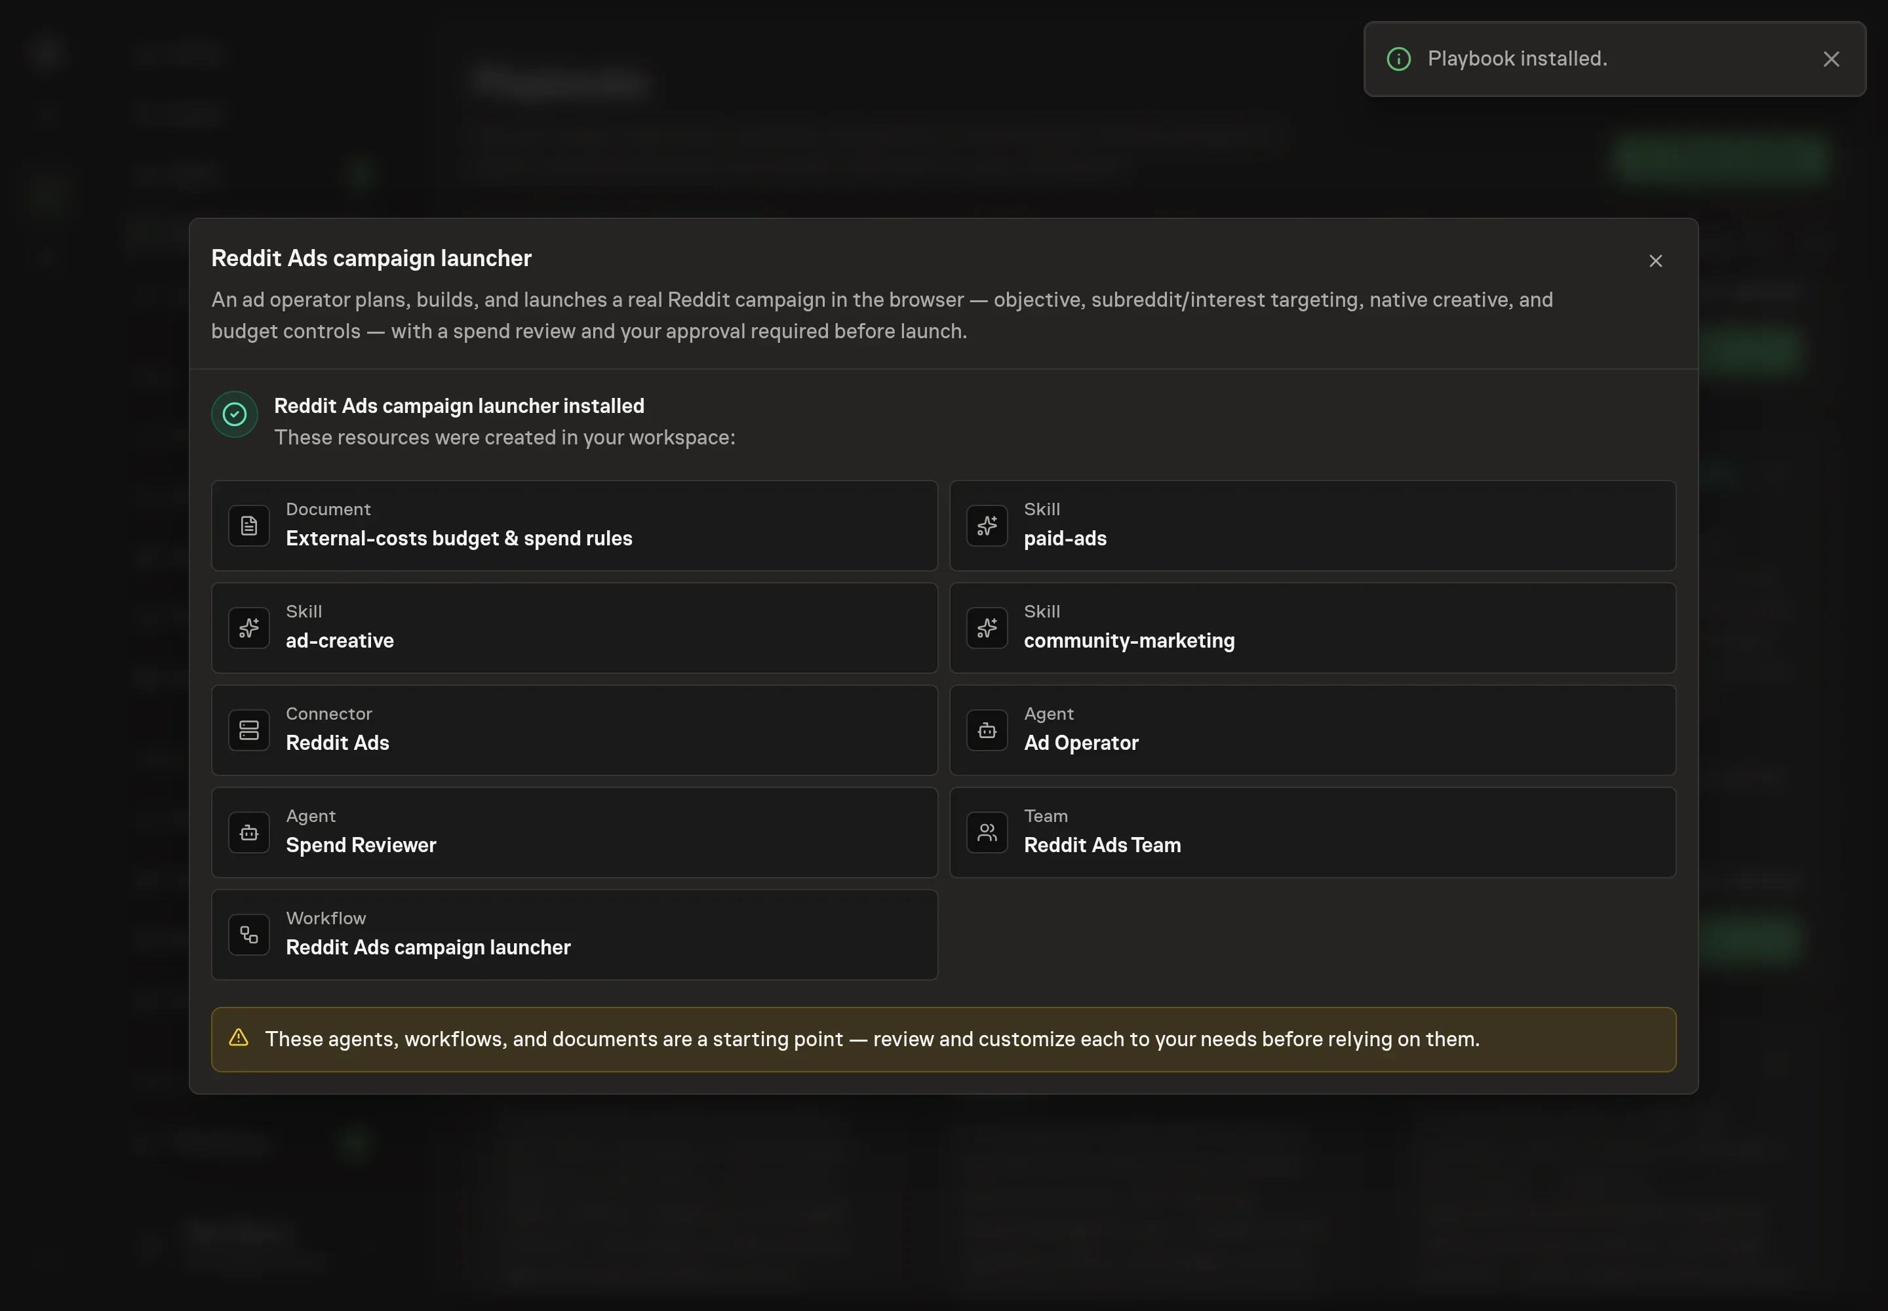Close the Reddit Ads campaign launcher dialog
The image size is (1888, 1311).
1655,260
